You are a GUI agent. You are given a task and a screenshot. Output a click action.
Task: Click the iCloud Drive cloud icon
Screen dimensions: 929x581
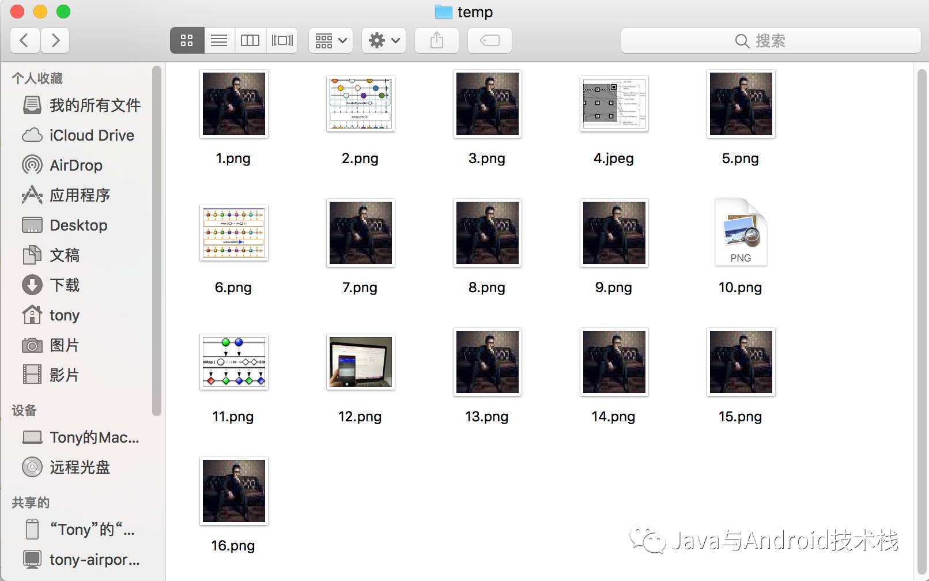(32, 135)
